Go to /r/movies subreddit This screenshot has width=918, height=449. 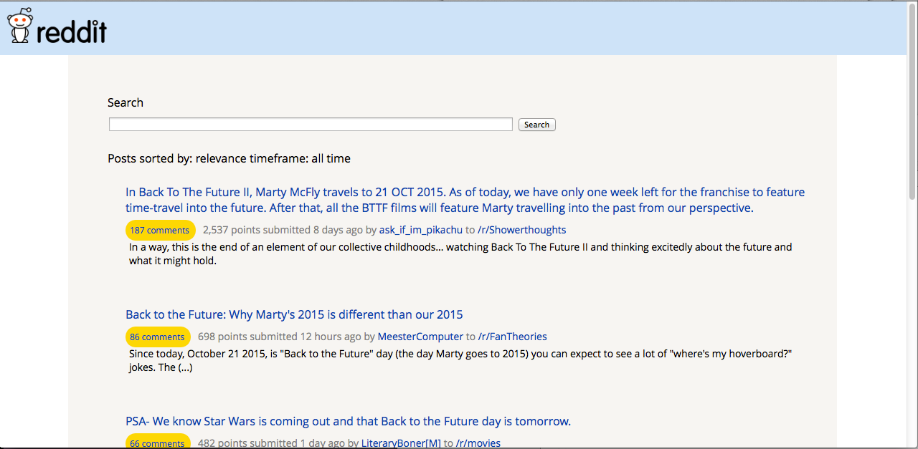click(478, 443)
